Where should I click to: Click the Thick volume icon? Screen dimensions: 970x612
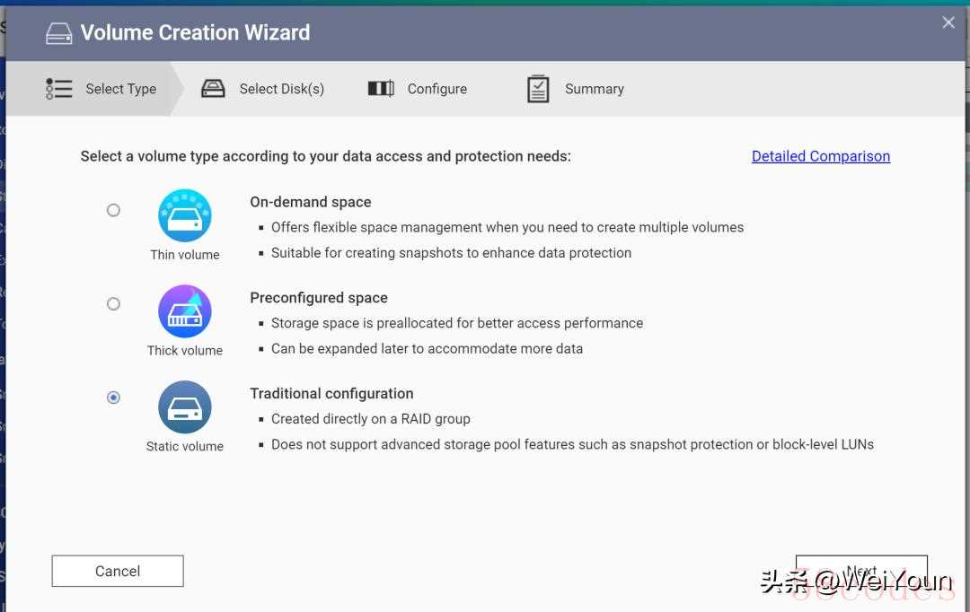coord(185,311)
